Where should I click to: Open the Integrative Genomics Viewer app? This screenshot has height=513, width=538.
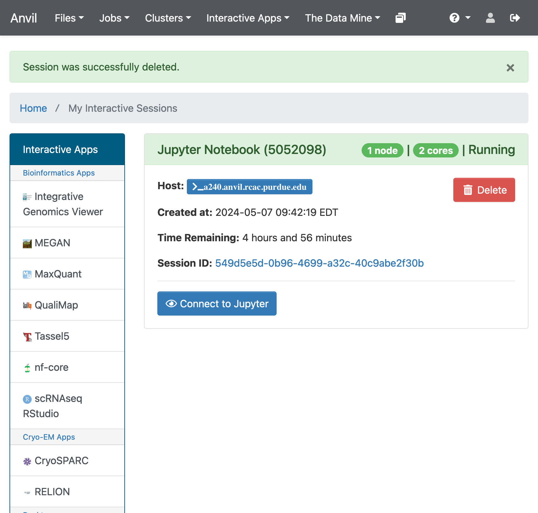coord(63,204)
